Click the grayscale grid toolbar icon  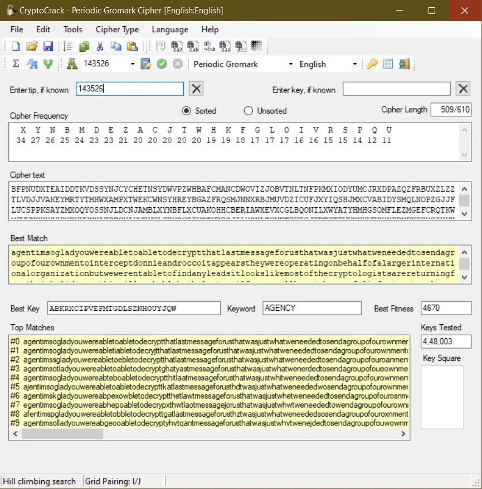(257, 46)
